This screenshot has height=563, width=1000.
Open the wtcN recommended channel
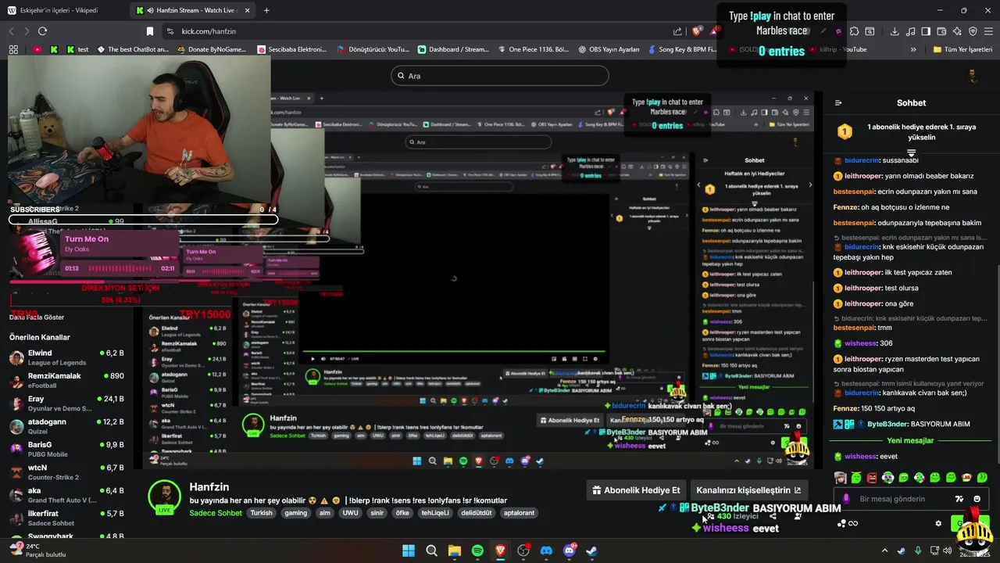coord(66,472)
